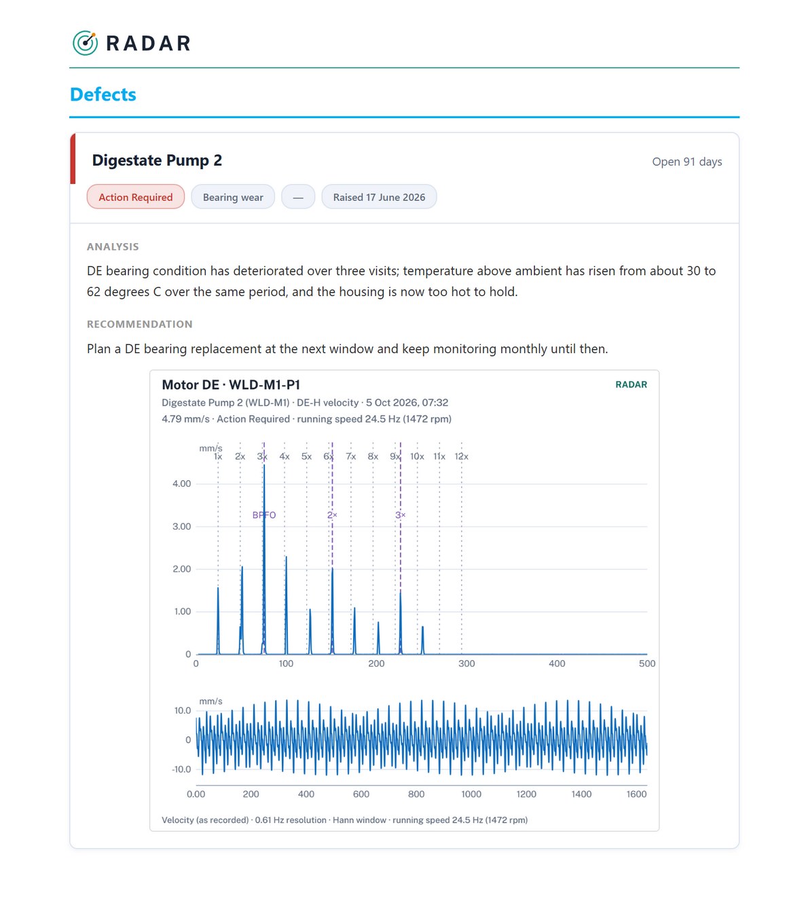
Task: Click the Bearing wear tag
Action: coord(233,197)
